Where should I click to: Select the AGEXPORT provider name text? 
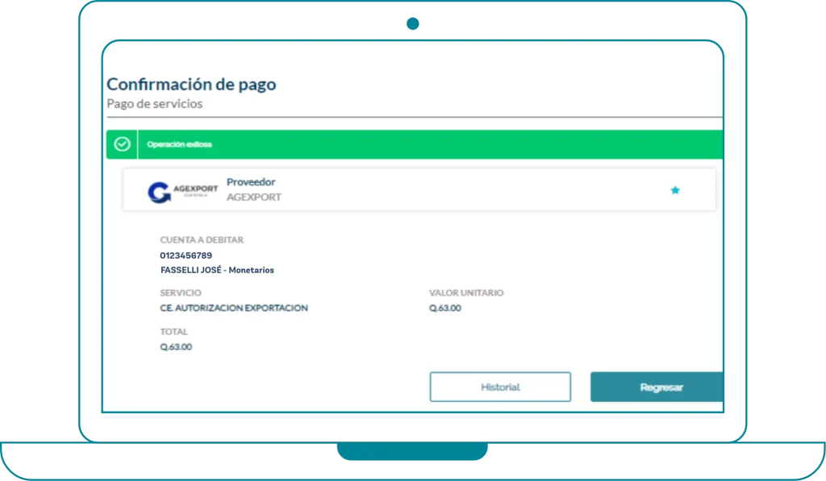[x=253, y=197]
